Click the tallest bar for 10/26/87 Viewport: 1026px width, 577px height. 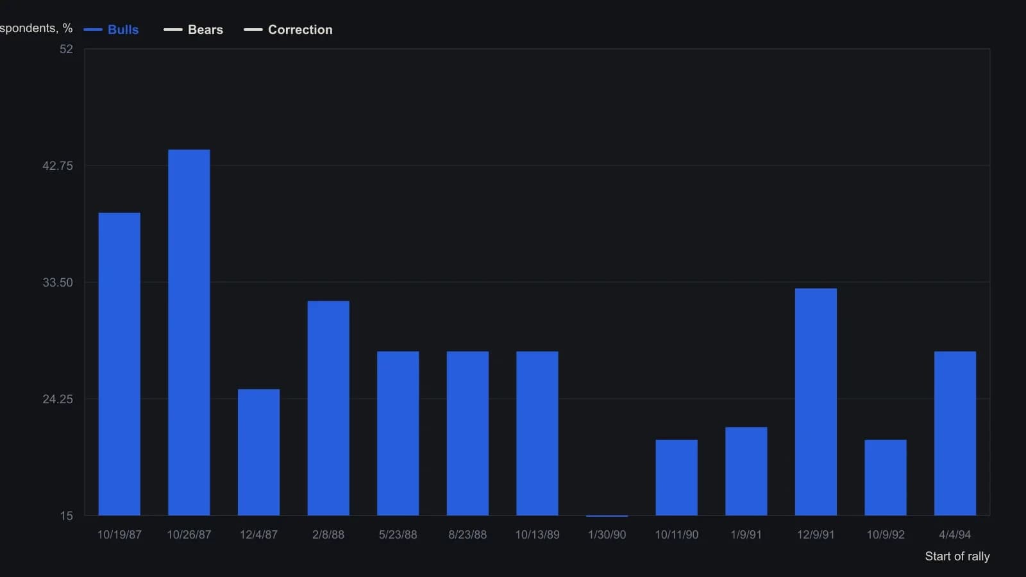click(x=189, y=333)
